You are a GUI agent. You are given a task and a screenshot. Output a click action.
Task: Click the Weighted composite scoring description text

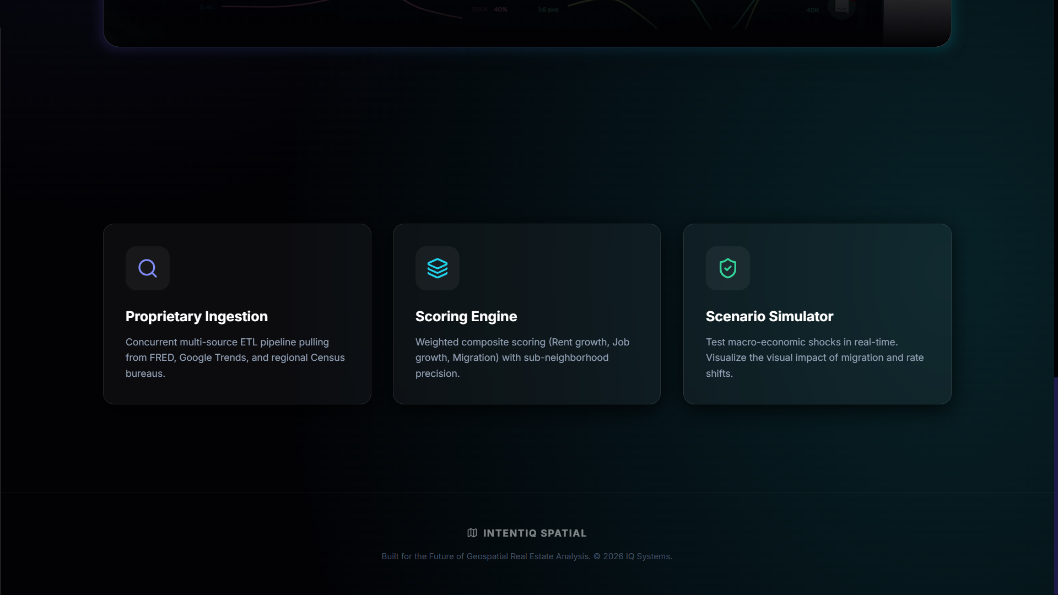pos(522,358)
